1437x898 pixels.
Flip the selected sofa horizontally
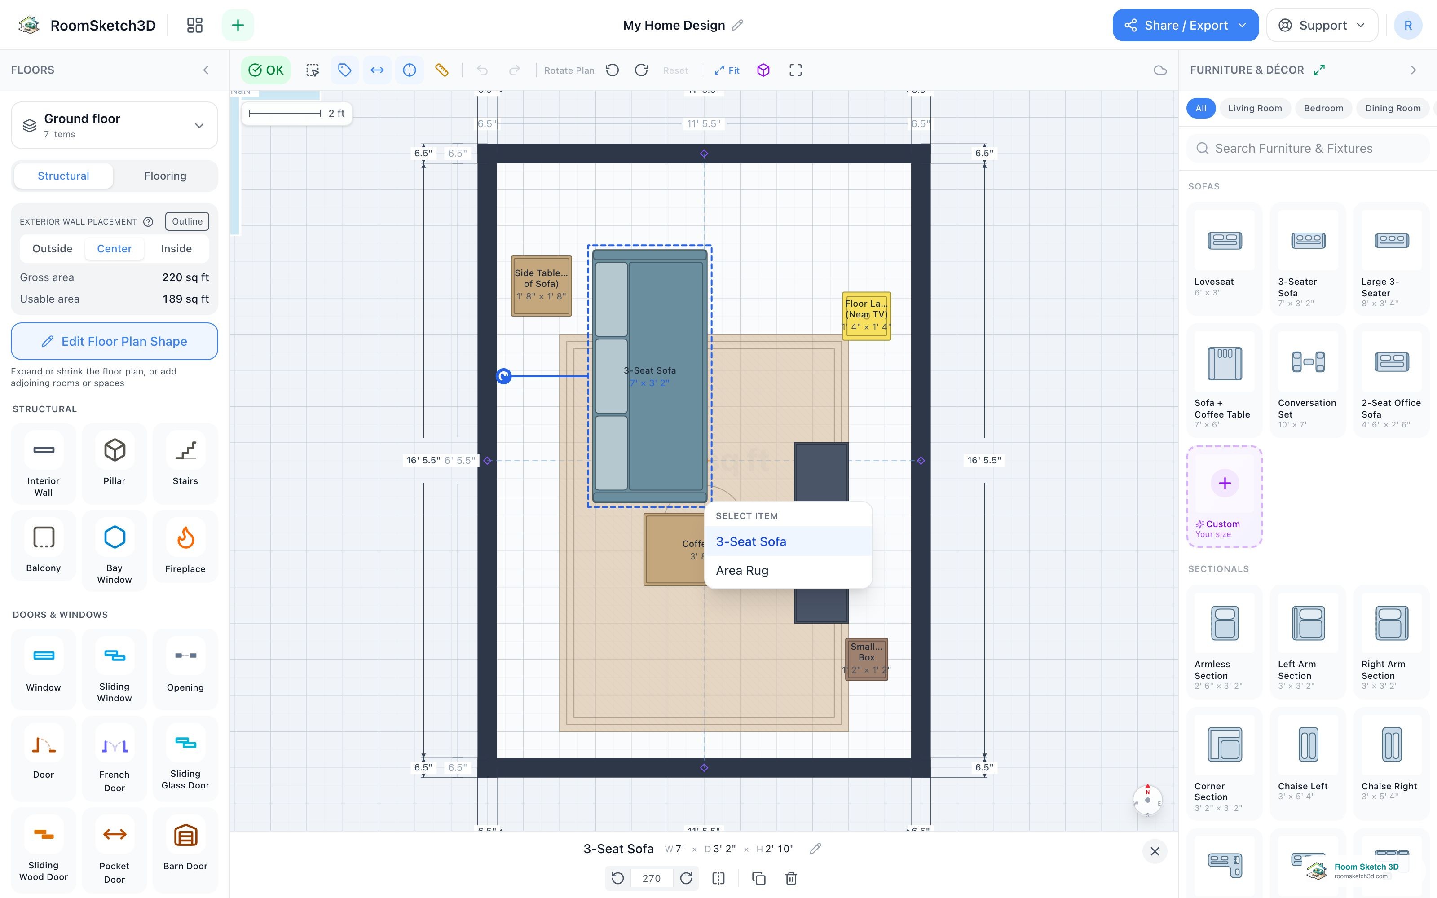pos(718,878)
